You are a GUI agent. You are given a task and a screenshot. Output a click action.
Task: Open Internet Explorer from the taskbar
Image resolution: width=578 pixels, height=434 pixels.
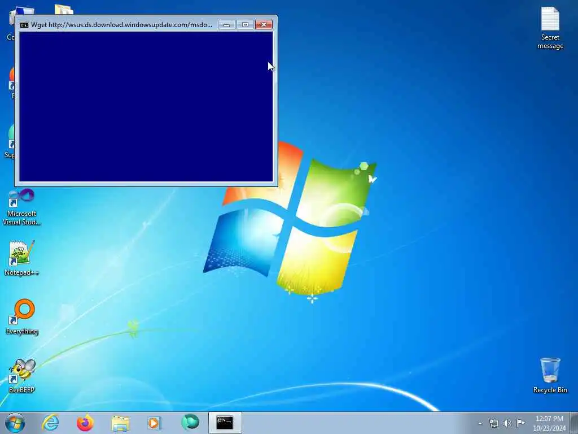[50, 423]
